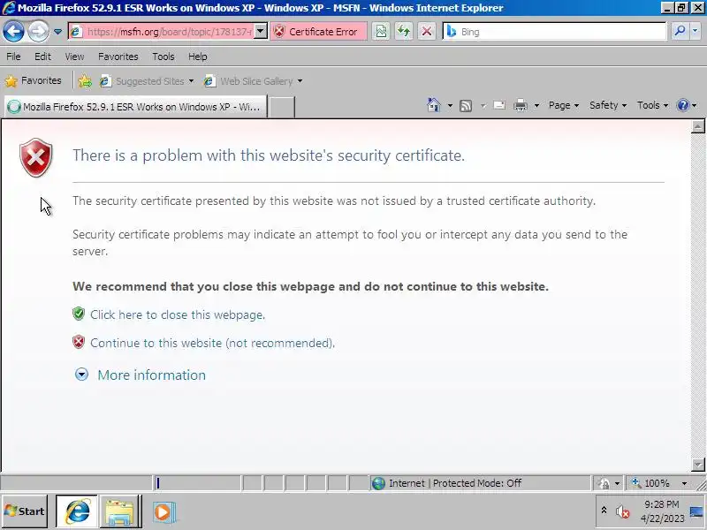Click the scrollbar up arrow

pos(697,127)
